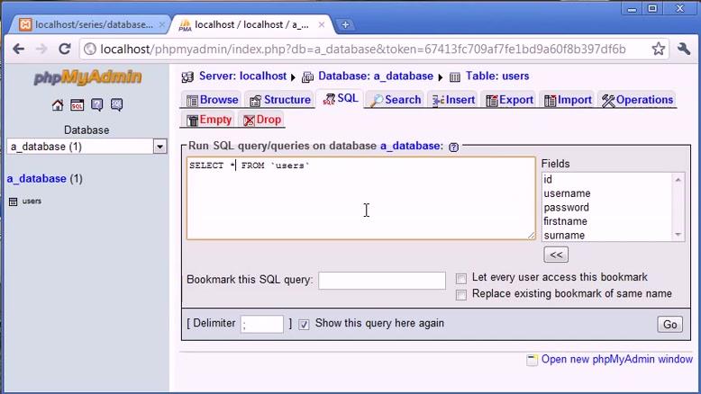Screen dimensions: 701x394
Task: Click the browser Forward arrow
Action: pyautogui.click(x=41, y=49)
